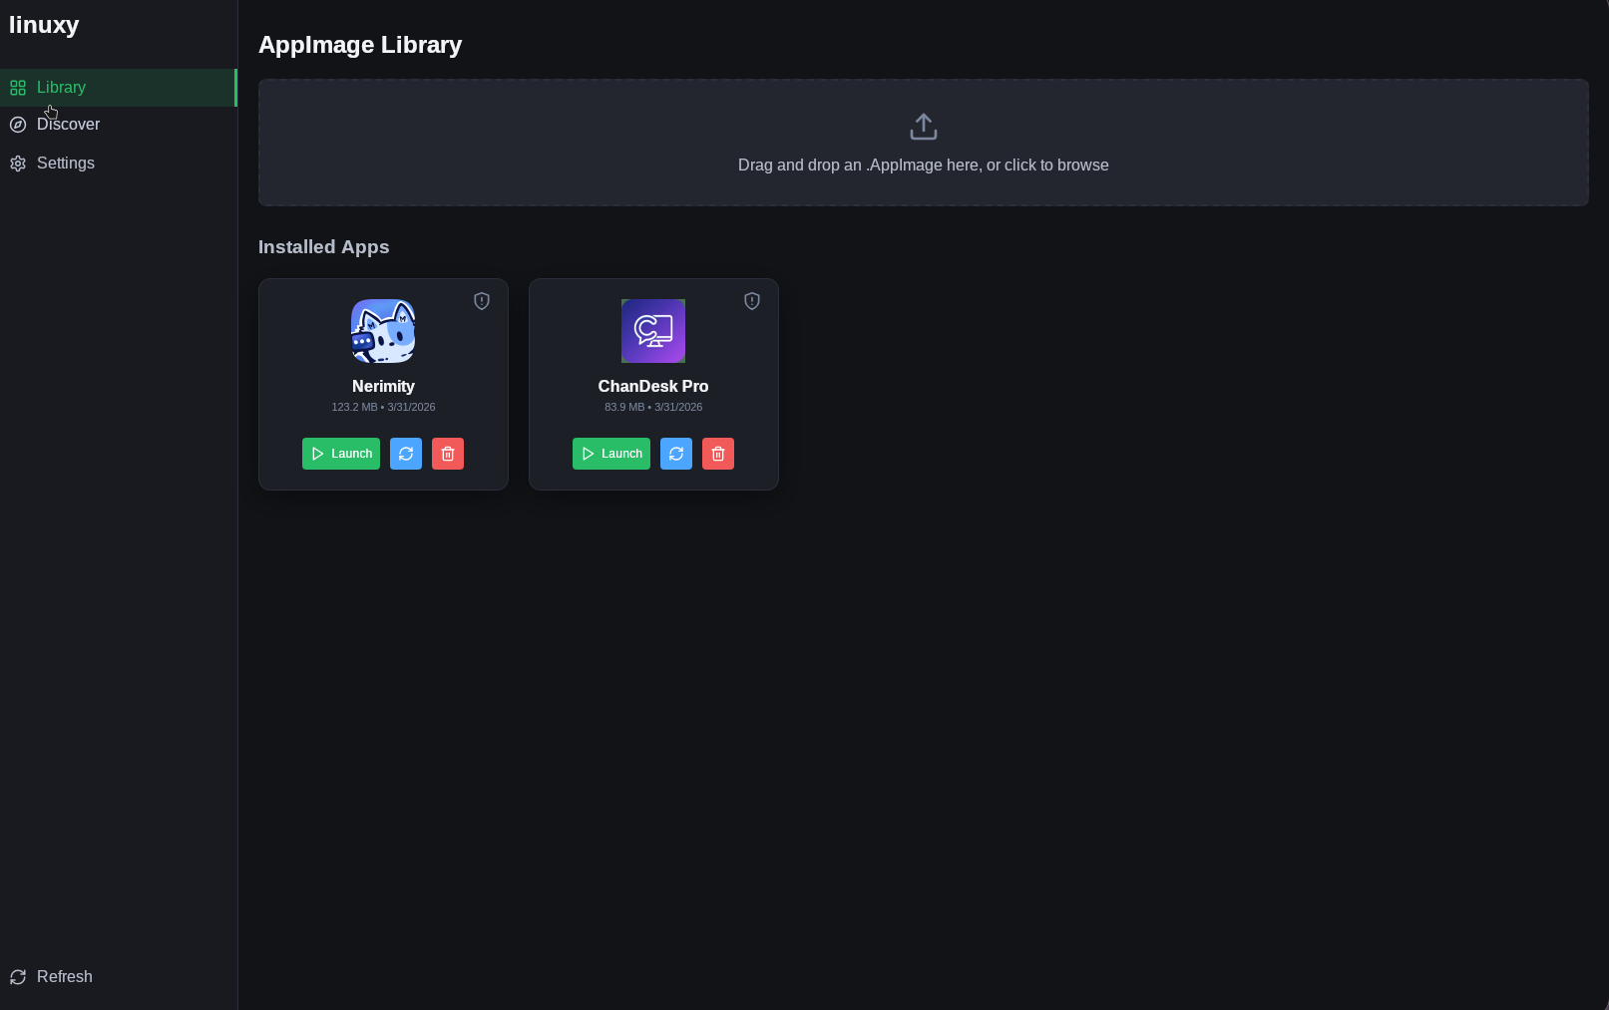Click the update icon for Nerimity
This screenshot has height=1010, width=1609.
point(405,454)
